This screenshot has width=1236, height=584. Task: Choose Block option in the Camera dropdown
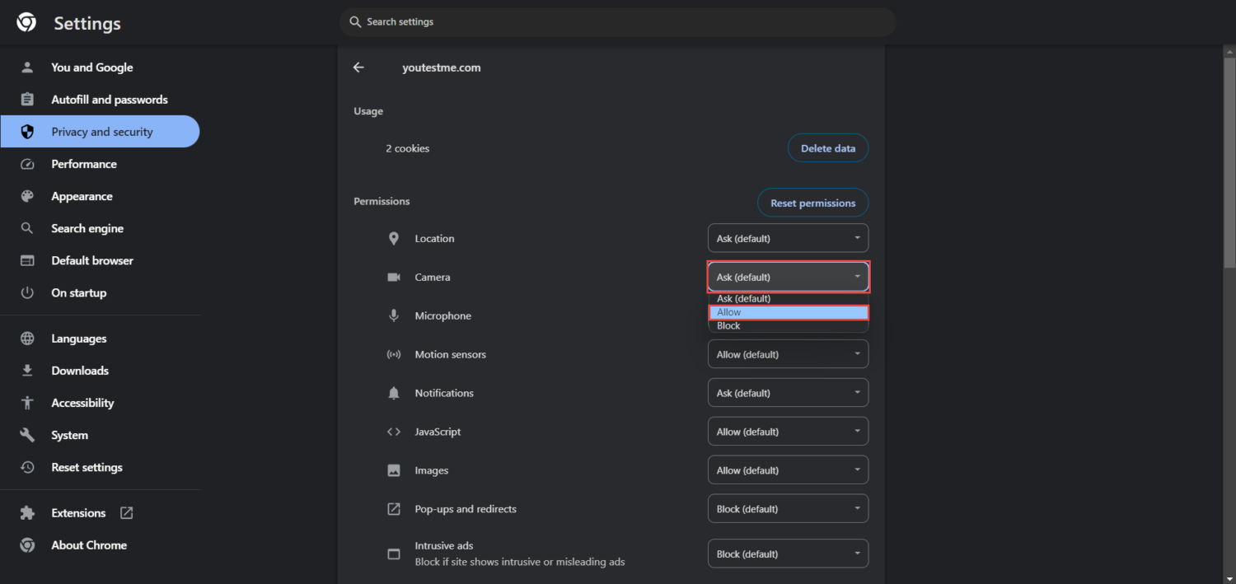coord(789,325)
